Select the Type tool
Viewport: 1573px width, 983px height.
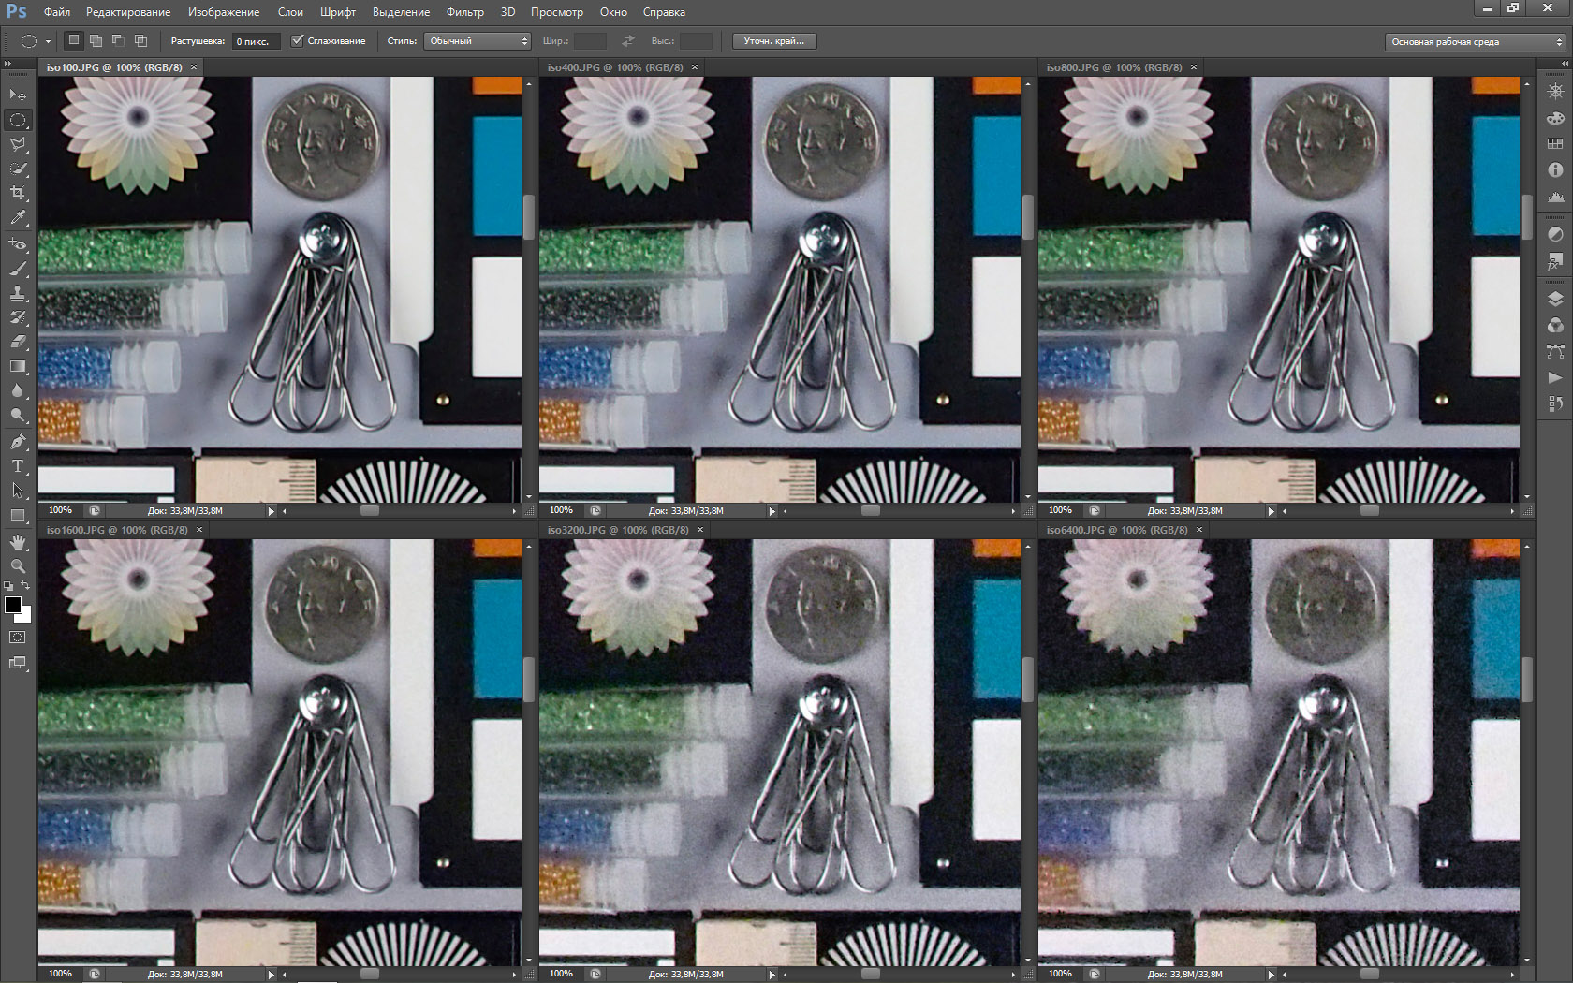[x=18, y=466]
